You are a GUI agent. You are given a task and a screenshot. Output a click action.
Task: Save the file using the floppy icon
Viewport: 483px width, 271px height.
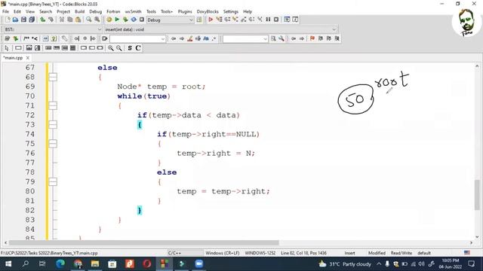[23, 20]
